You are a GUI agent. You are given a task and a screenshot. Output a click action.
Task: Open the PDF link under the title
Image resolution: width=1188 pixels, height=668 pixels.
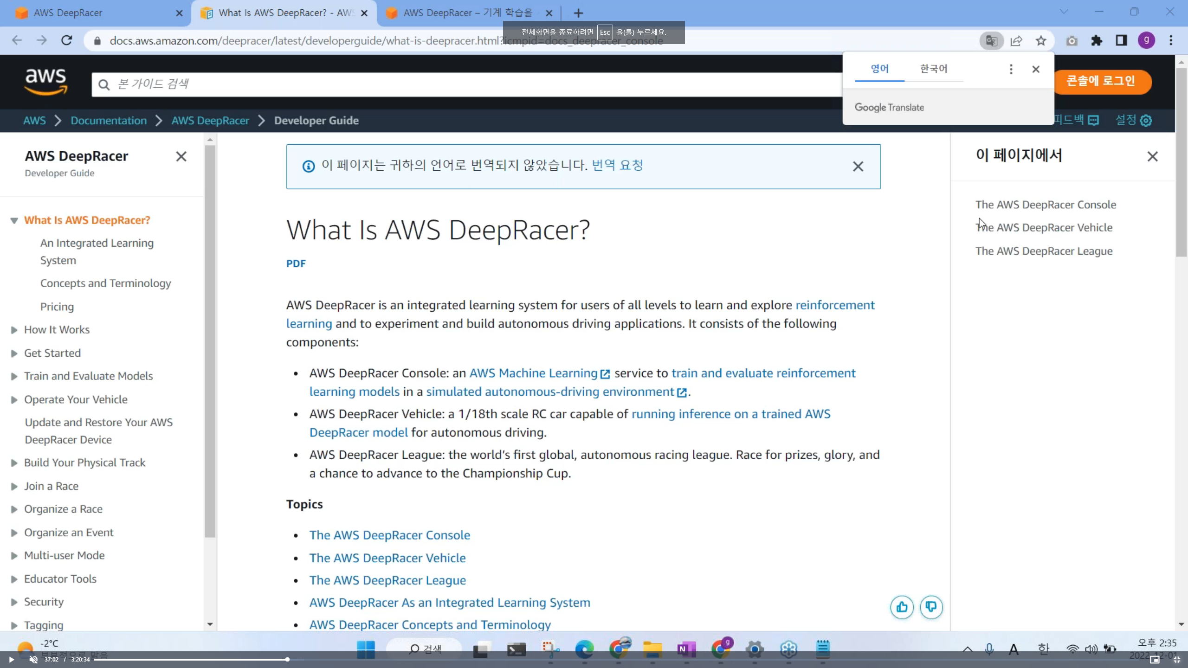tap(296, 263)
